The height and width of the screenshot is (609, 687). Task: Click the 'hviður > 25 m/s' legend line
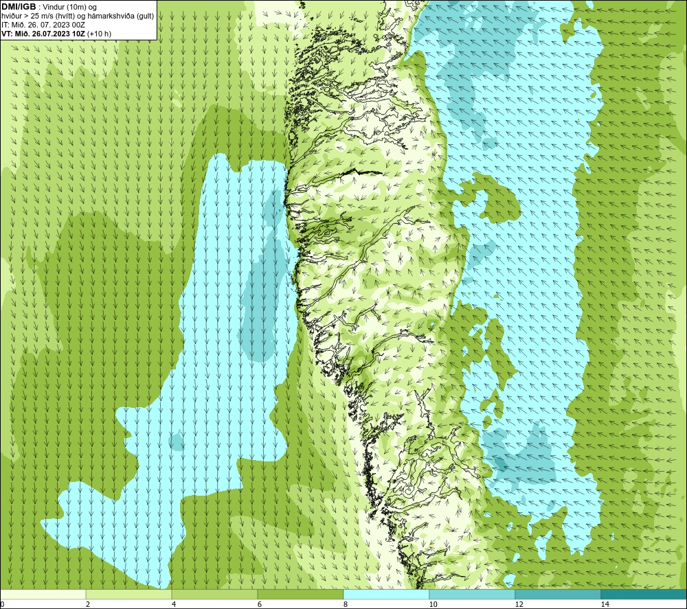point(78,16)
